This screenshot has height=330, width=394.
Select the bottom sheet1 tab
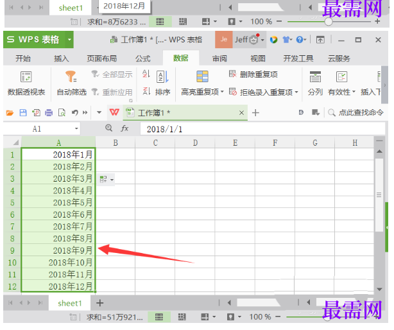(69, 303)
